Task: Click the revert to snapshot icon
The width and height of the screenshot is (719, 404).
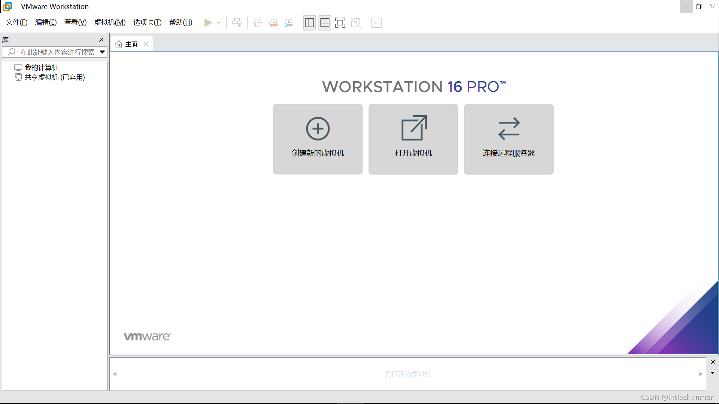Action: pos(273,23)
